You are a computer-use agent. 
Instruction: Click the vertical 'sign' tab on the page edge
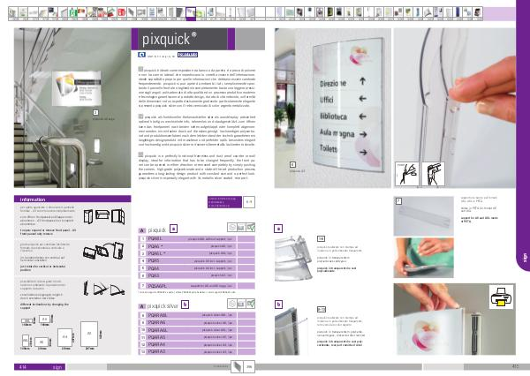(524, 258)
